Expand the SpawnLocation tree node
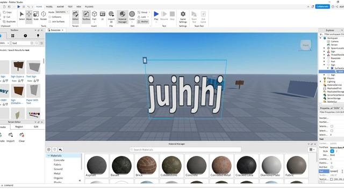The image size is (344, 193). pos(324,48)
